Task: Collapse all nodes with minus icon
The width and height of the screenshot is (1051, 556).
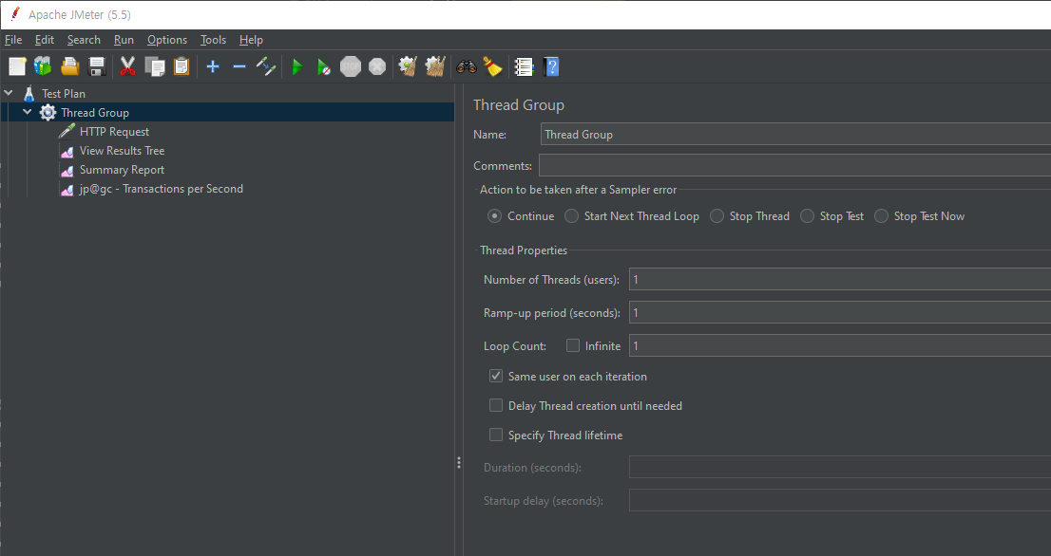Action: click(x=239, y=66)
